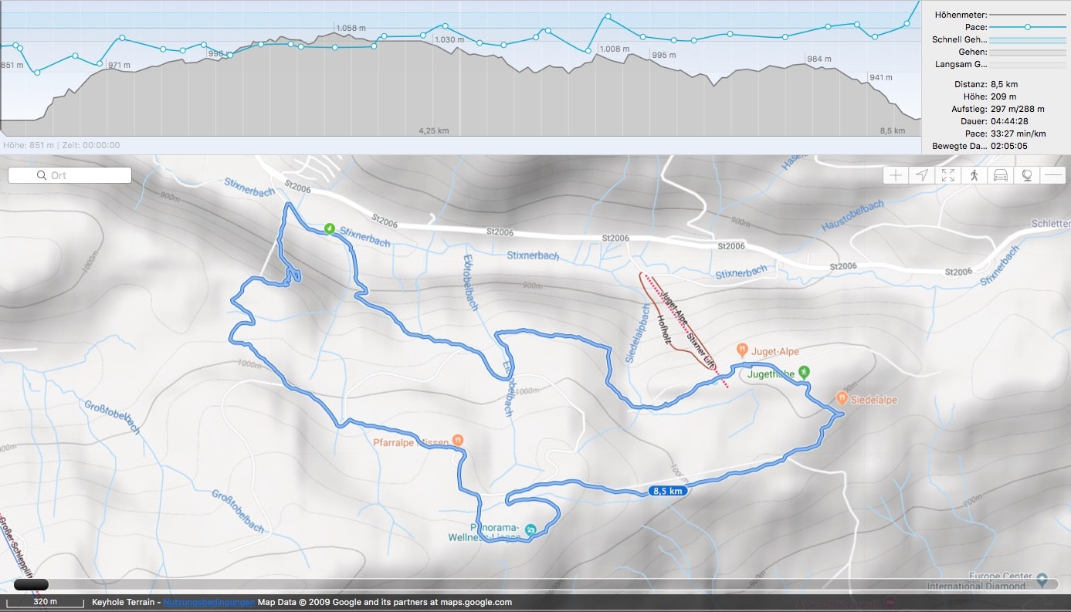
Task: Select the walking pedestrian mode icon
Action: [x=974, y=175]
